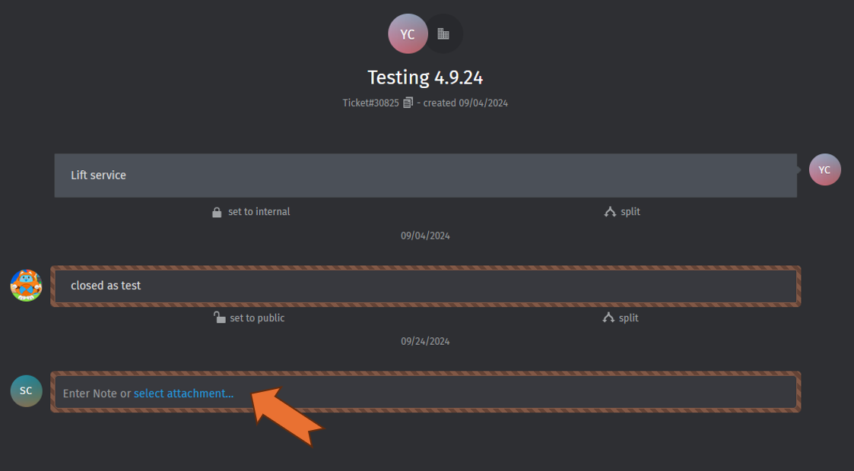854x471 pixels.
Task: Copy the ticket number with the copy icon
Action: [408, 103]
